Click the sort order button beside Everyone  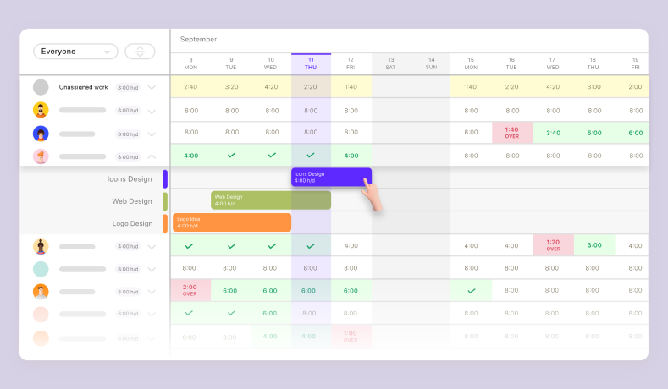[140, 52]
